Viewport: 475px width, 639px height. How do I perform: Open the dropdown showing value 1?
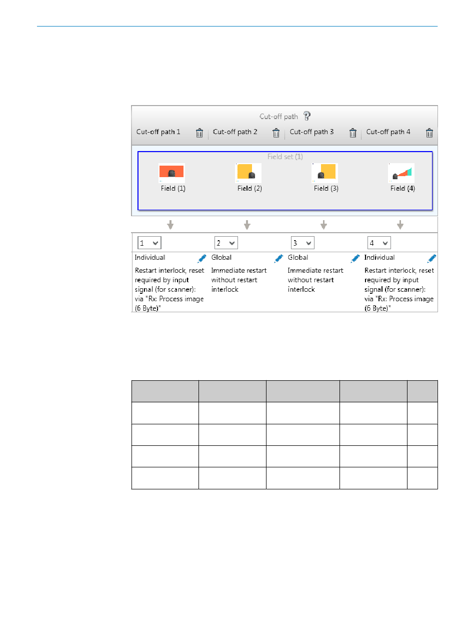(149, 243)
